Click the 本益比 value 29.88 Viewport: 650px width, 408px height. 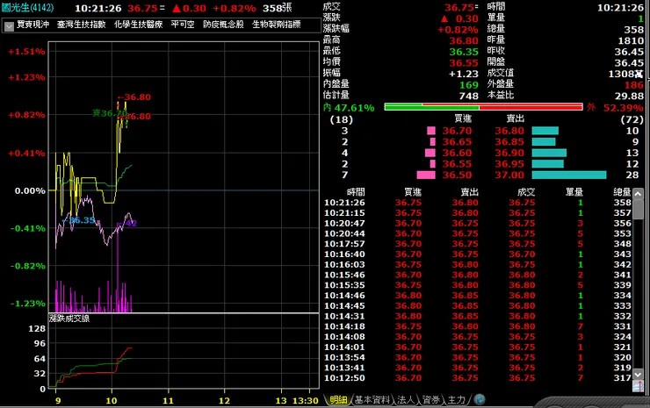pos(629,97)
